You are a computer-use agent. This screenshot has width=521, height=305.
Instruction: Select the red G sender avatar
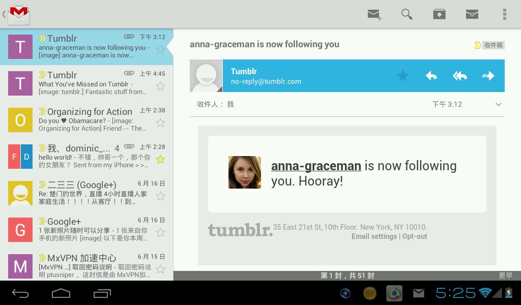[20, 229]
